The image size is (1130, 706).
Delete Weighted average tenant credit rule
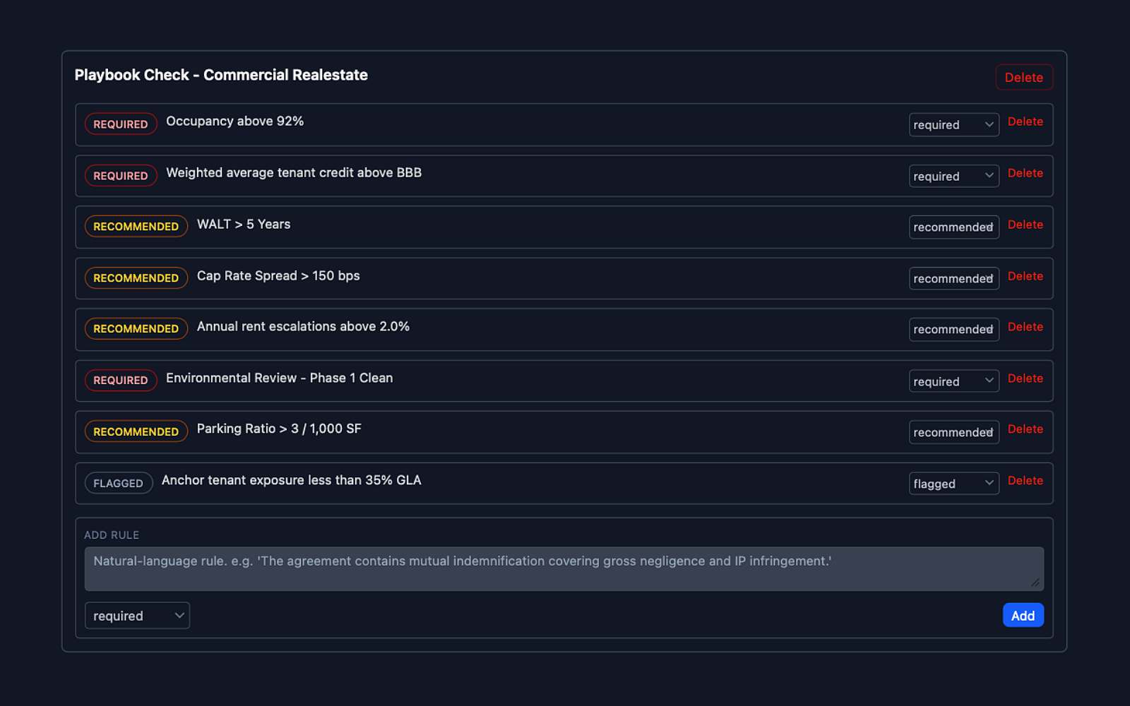[x=1025, y=173]
